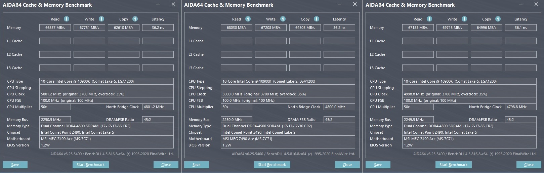Click Close button in right window

(x=529, y=165)
